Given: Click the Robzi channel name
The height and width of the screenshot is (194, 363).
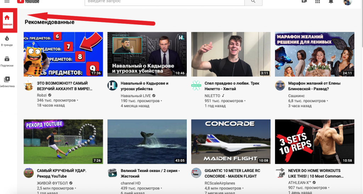Looking at the screenshot, I should click(42, 95).
